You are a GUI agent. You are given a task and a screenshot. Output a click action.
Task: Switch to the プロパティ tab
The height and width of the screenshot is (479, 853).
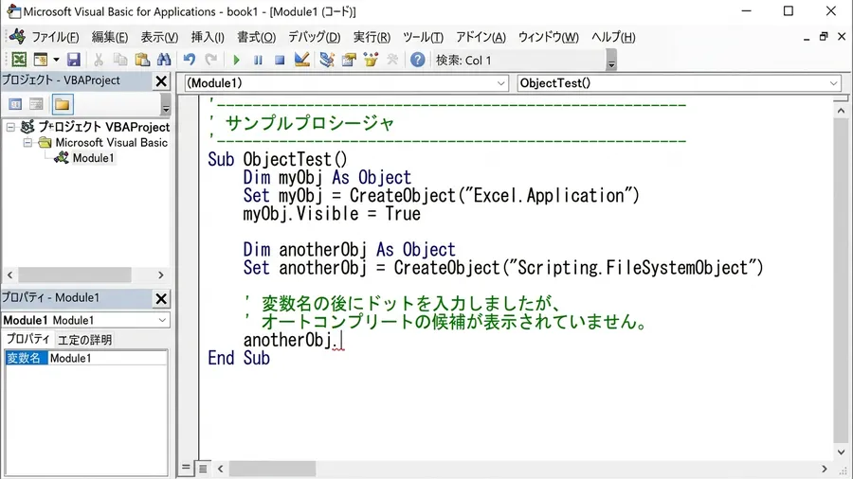(x=28, y=340)
